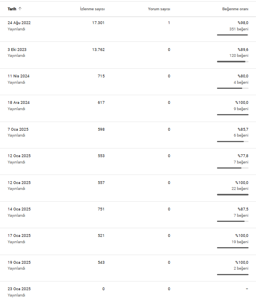Click the 351 beğeni text
256x304 pixels.
pos(239,29)
